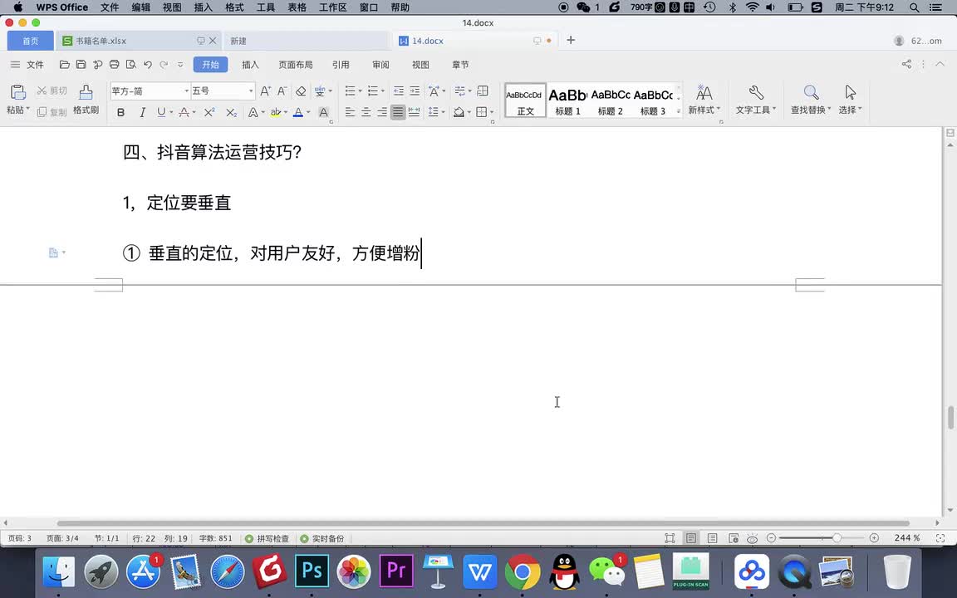Apply distributed alignment
This screenshot has width=957, height=598.
[x=414, y=112]
